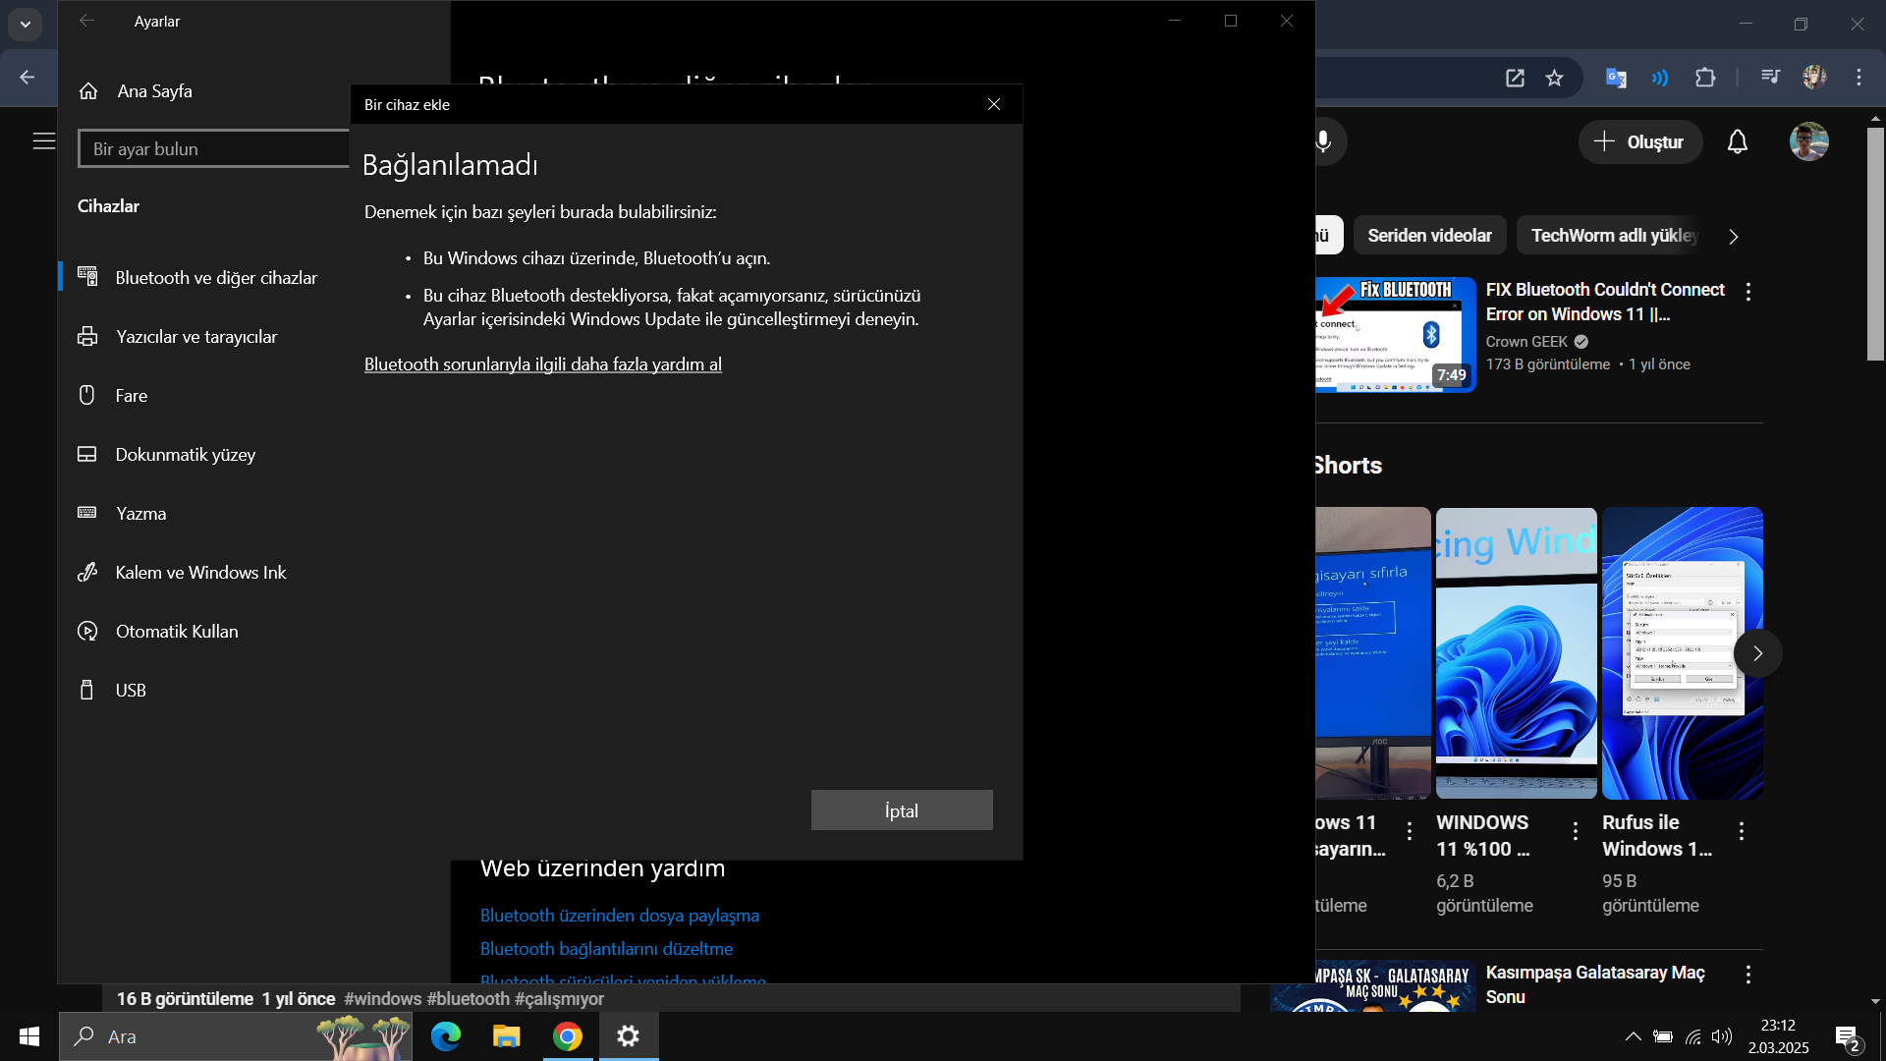This screenshot has width=1886, height=1061.
Task: Open the Fare mouse settings
Action: (x=131, y=396)
